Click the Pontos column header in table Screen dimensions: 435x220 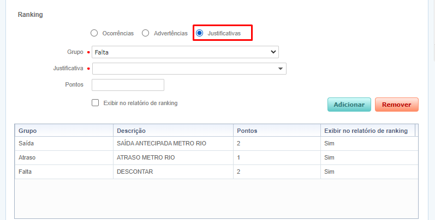pyautogui.click(x=247, y=131)
